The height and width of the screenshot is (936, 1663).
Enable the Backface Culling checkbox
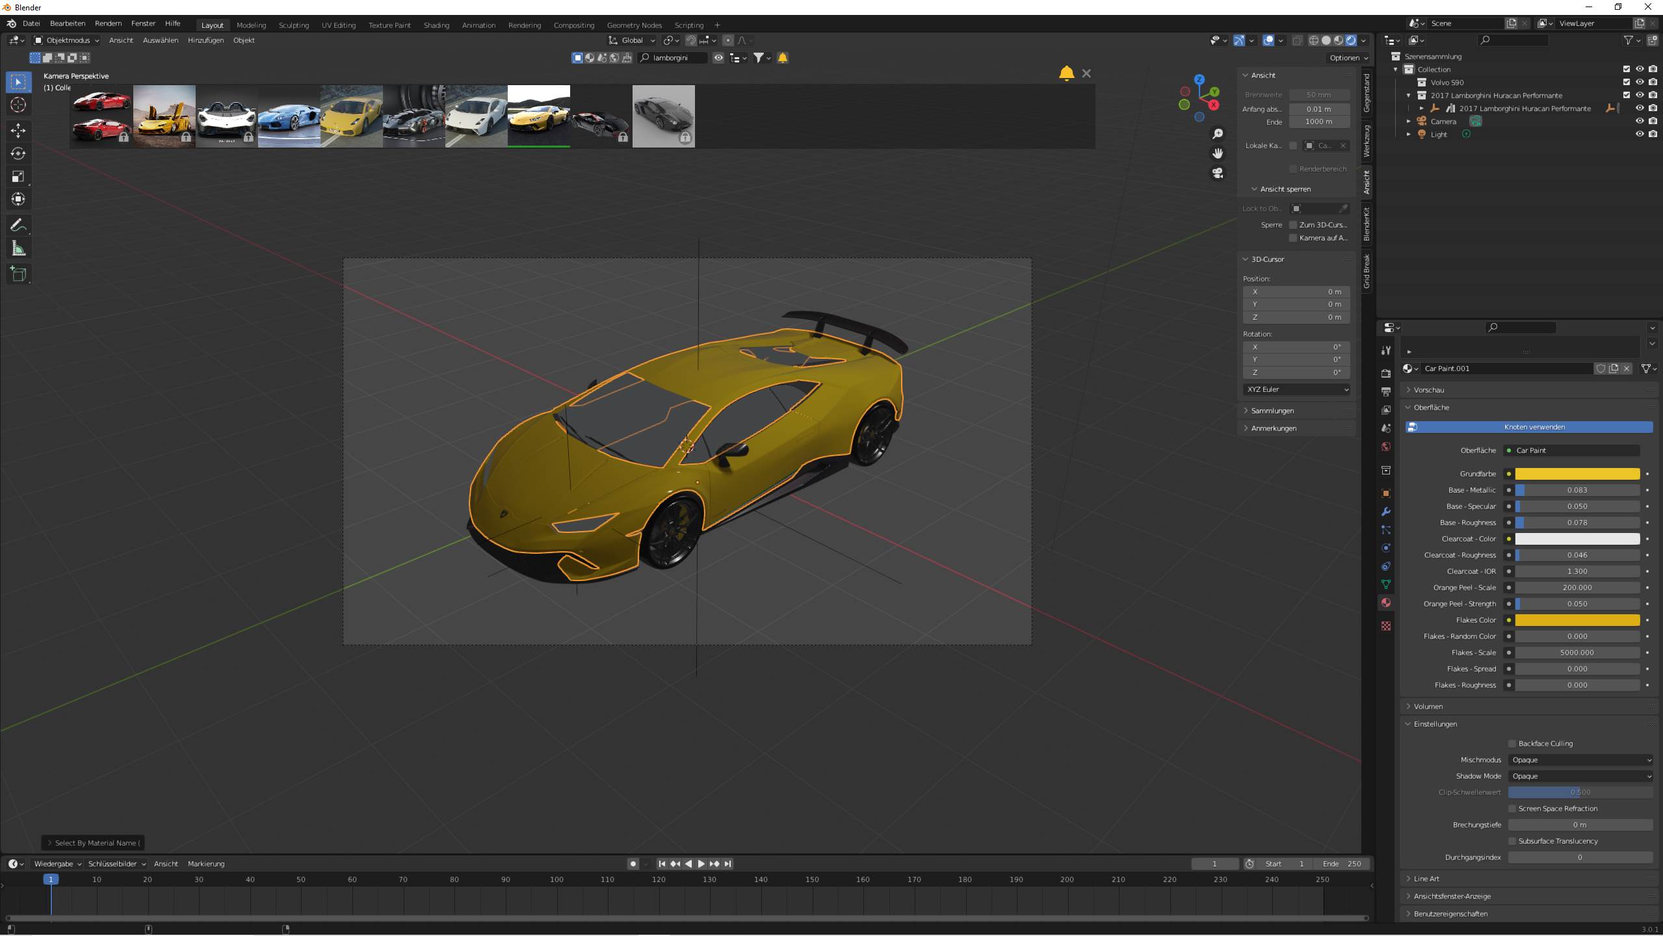coord(1512,744)
